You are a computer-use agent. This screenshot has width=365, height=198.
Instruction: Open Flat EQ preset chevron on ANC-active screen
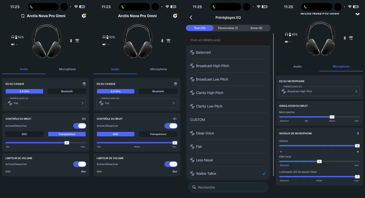(x=174, y=103)
